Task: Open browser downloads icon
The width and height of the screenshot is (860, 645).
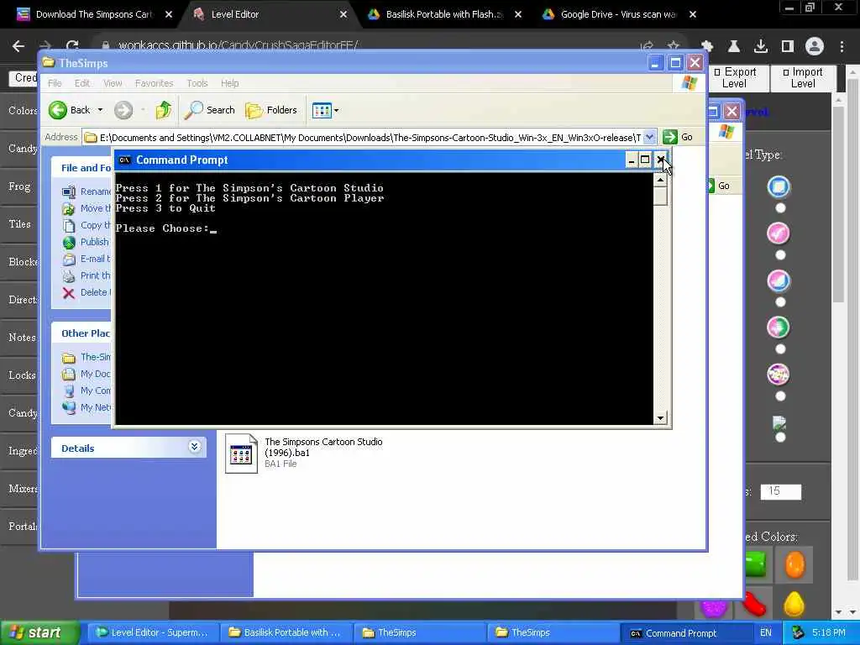Action: click(761, 46)
